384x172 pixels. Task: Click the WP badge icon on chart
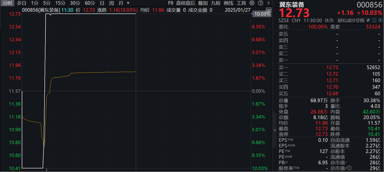268,10
